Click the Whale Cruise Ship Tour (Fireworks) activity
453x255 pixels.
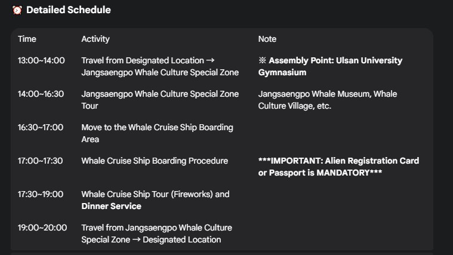[155, 200]
